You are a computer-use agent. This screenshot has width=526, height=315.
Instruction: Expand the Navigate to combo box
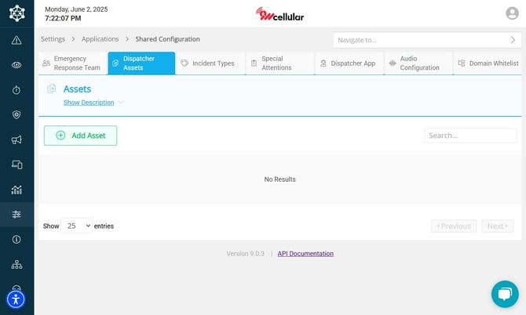tap(427, 39)
